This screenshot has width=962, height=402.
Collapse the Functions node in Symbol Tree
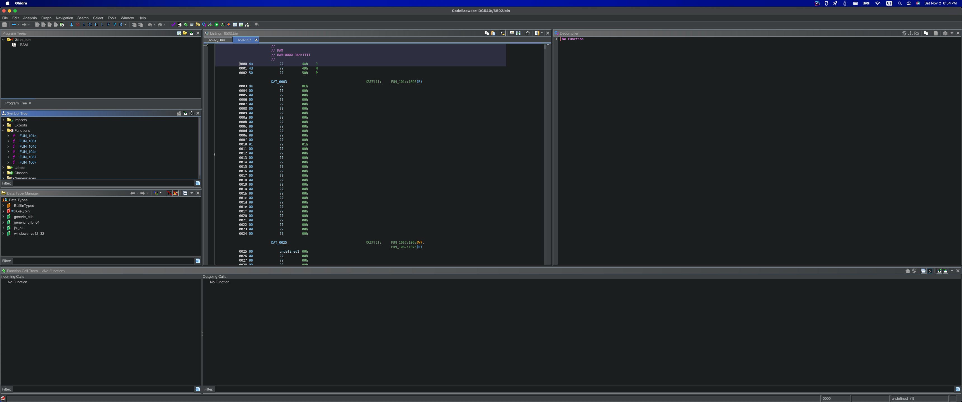[x=3, y=131]
